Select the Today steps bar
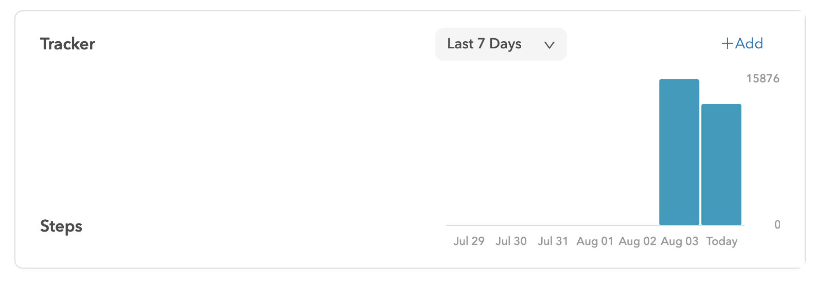 pos(721,164)
